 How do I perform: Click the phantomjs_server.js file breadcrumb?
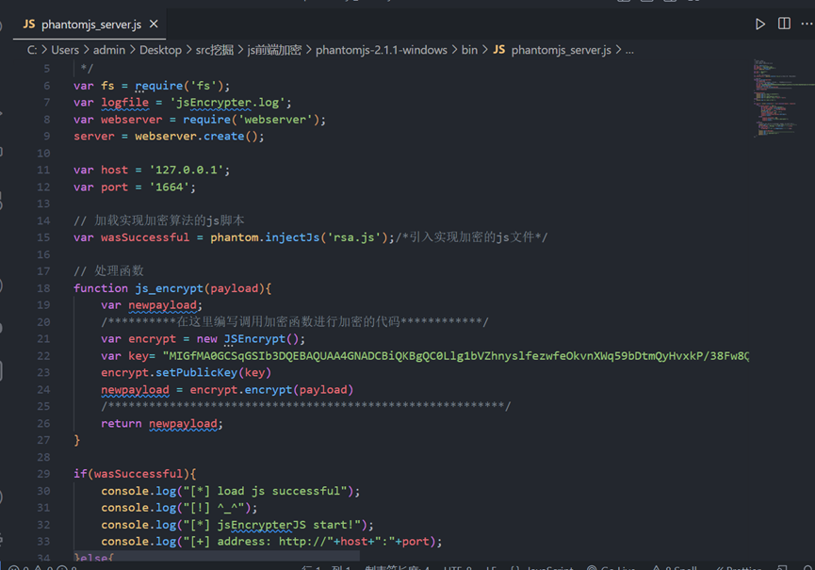pos(552,50)
